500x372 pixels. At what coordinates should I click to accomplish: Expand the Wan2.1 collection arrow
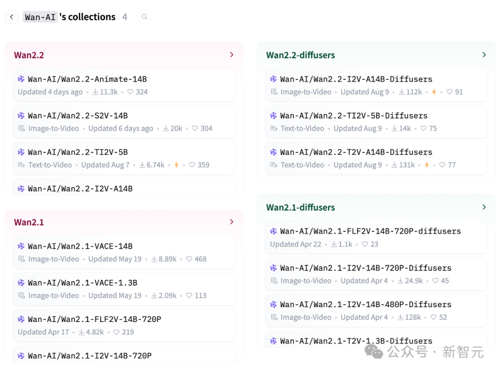pyautogui.click(x=232, y=222)
